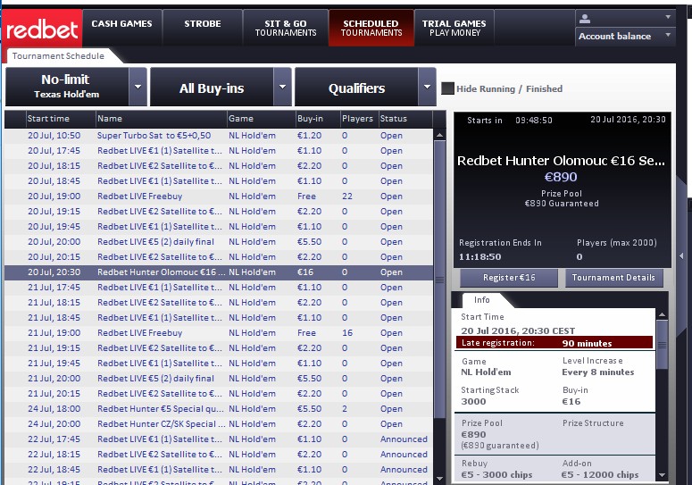Open the Qualifiers filter dropdown
The height and width of the screenshot is (485, 692).
coord(365,87)
